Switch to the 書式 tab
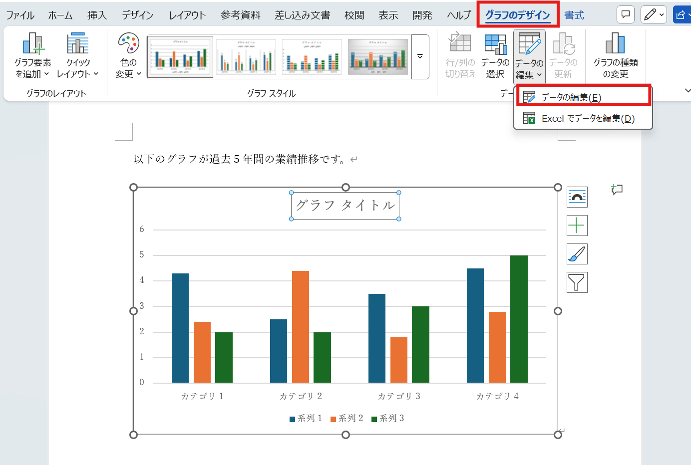The height and width of the screenshot is (465, 691). point(574,15)
